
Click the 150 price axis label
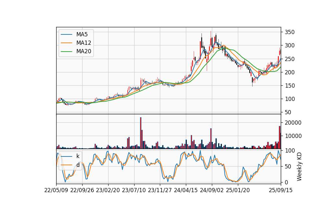pyautogui.click(x=290, y=86)
